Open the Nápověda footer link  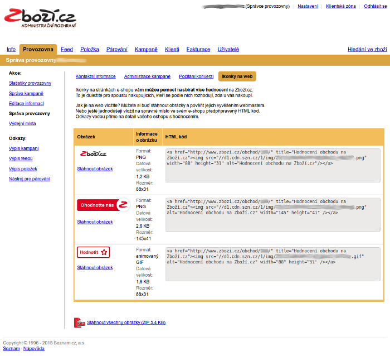point(34,349)
